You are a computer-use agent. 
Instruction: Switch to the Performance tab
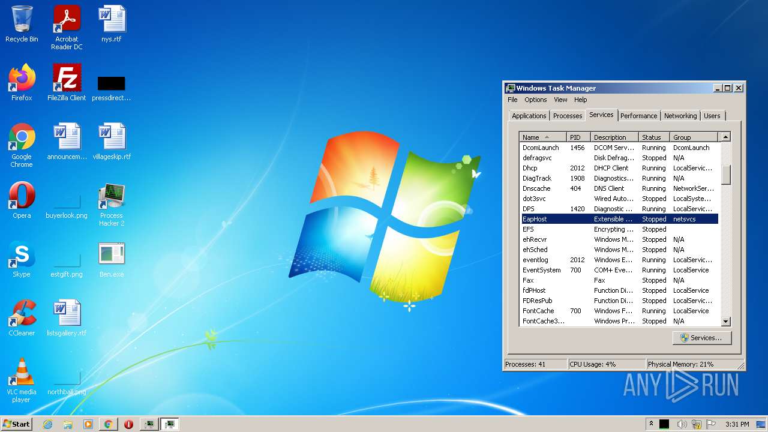pyautogui.click(x=638, y=116)
